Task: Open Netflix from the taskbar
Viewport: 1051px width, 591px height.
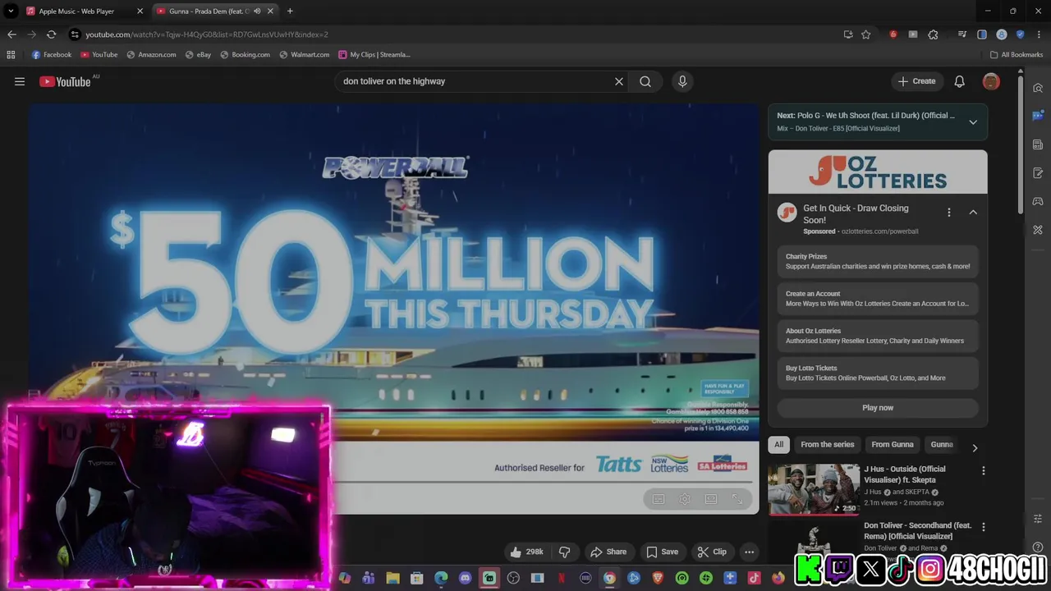Action: click(562, 578)
